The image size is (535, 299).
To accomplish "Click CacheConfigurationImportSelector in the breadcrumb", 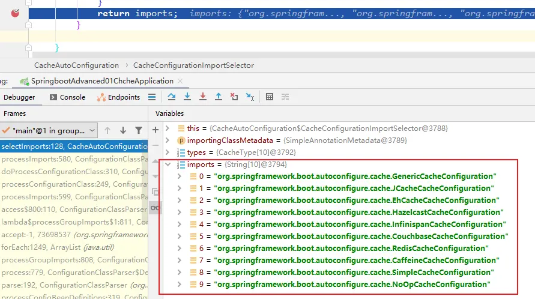I will click(x=193, y=65).
